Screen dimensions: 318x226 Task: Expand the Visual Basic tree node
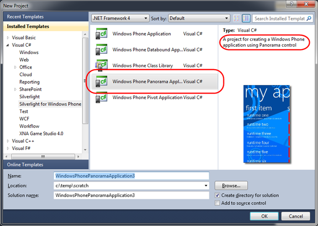pyautogui.click(x=8, y=38)
